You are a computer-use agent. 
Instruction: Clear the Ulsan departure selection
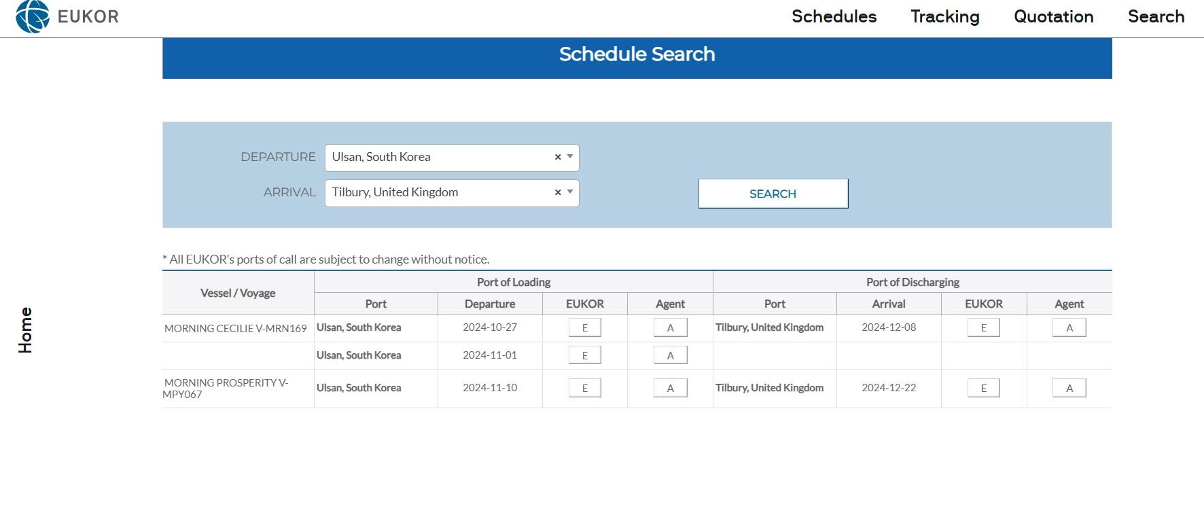(x=558, y=157)
